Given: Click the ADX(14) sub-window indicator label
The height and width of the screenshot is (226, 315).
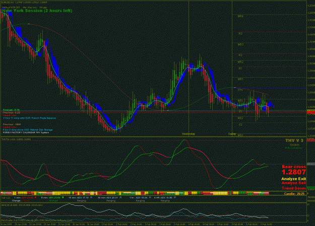Looking at the screenshot, I should (22, 205).
